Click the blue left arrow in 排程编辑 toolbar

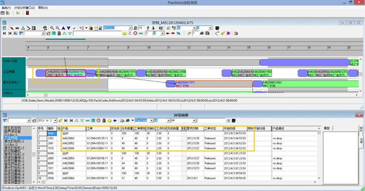point(115,121)
